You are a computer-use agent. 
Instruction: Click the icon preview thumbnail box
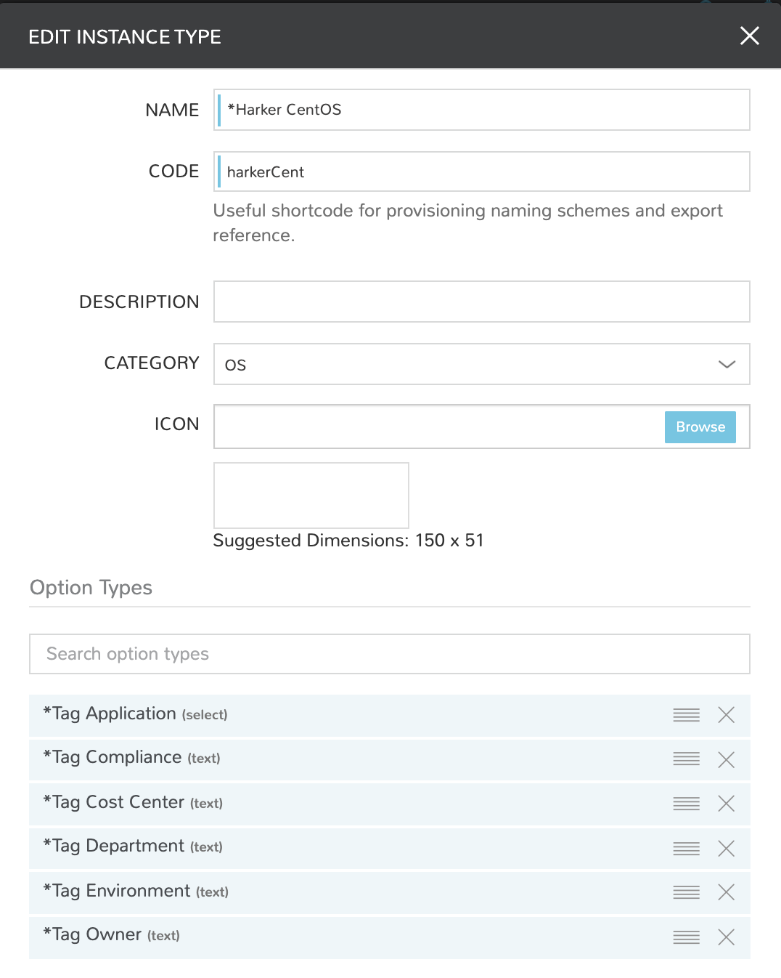tap(311, 496)
